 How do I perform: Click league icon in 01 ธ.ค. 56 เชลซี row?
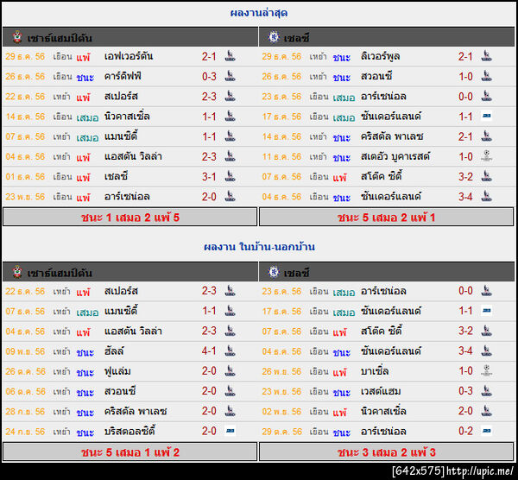[230, 176]
